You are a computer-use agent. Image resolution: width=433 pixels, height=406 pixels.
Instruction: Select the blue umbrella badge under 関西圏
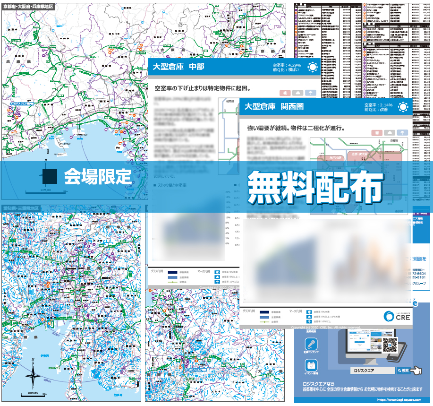click(x=402, y=132)
